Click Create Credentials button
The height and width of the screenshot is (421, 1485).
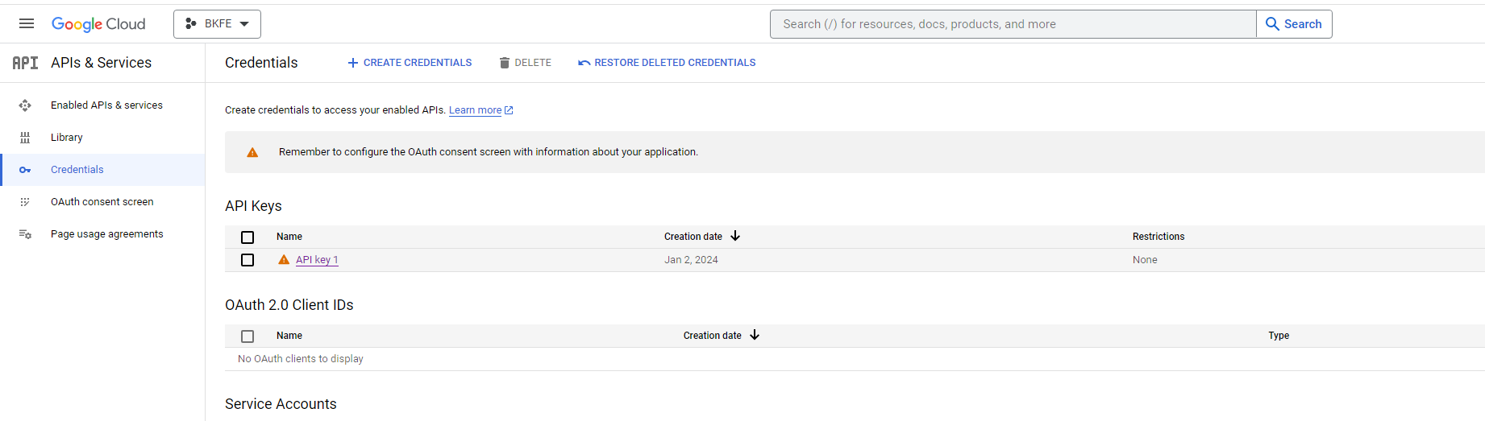[410, 63]
